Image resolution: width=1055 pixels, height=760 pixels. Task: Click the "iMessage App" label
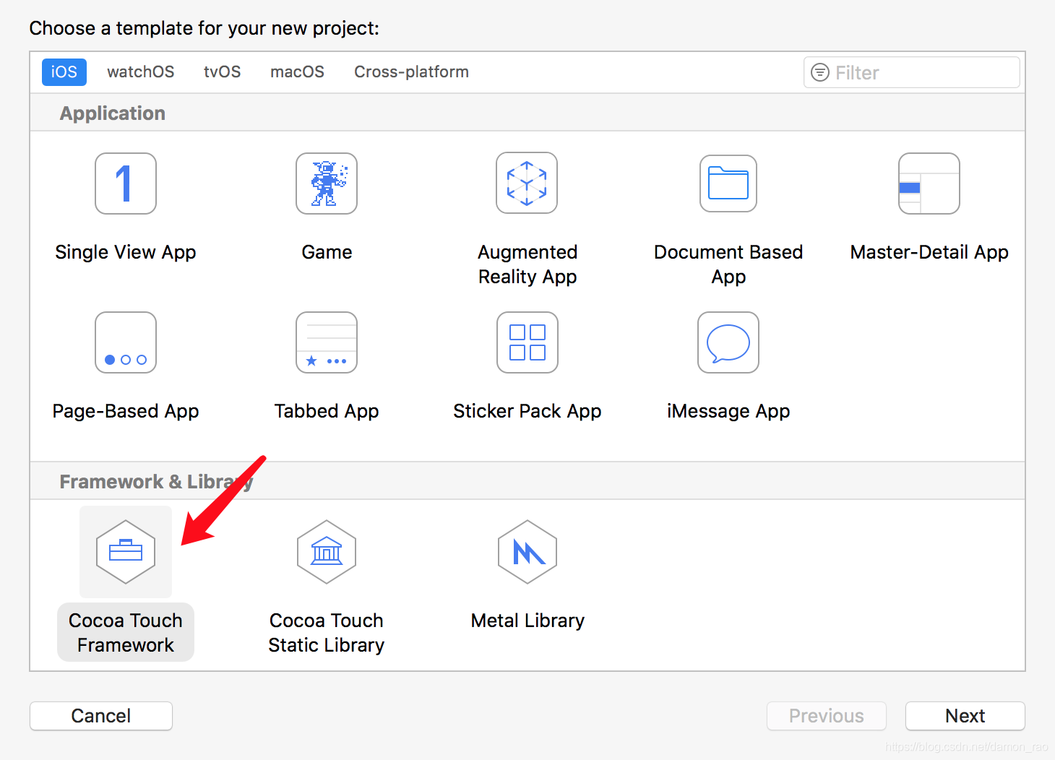tap(728, 411)
